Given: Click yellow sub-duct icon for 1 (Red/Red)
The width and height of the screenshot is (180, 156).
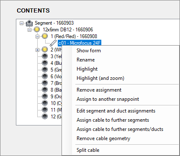Looking at the screenshot, I should (x=45, y=36).
